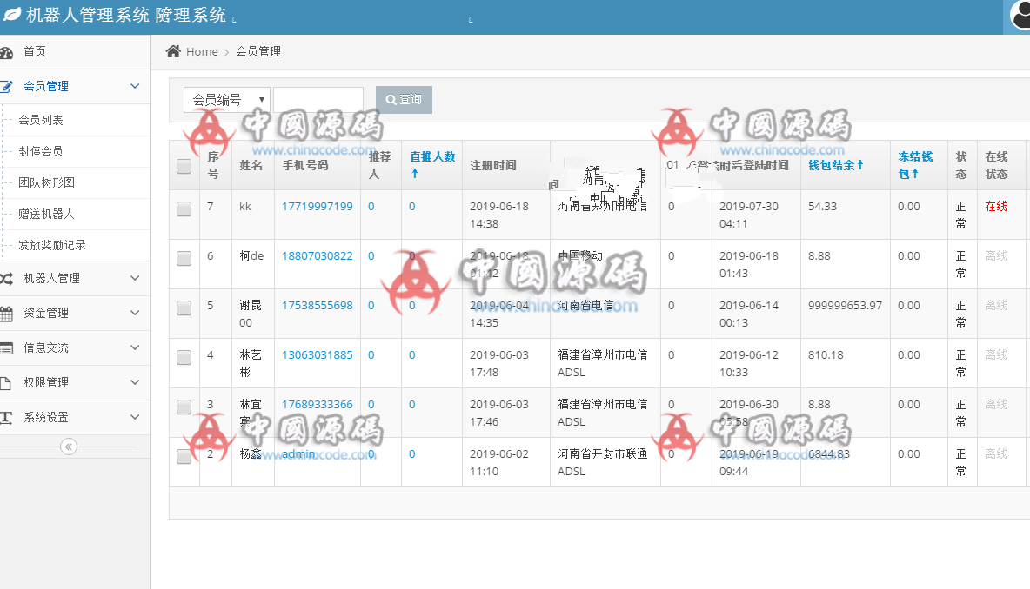The image size is (1030, 589).
Task: Click the 首页 dashboard icon in sidebar
Action: tap(6, 52)
